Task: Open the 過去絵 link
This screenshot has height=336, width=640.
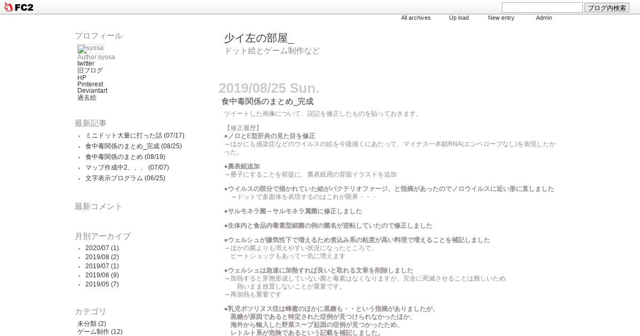Action: (87, 98)
